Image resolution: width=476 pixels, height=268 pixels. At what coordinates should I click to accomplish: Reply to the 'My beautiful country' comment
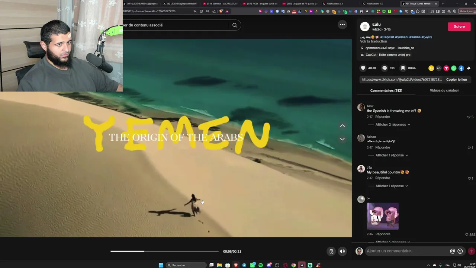click(x=383, y=178)
